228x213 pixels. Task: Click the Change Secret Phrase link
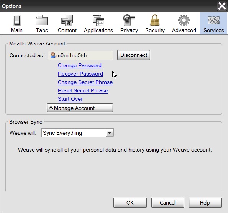(85, 82)
